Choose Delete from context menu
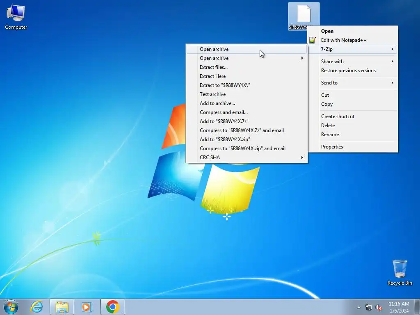 (352, 126)
